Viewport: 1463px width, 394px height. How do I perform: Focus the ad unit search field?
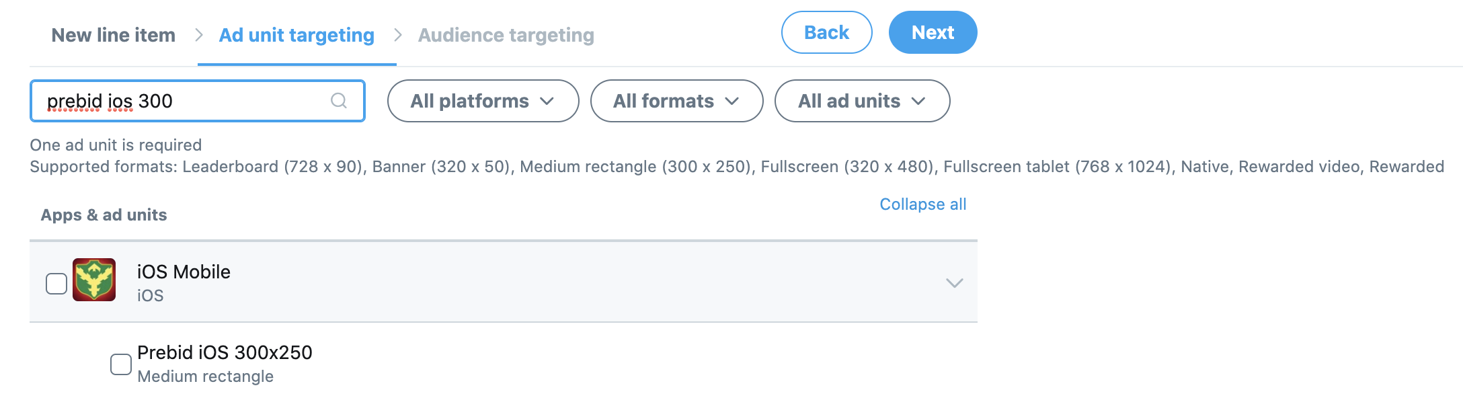(182, 101)
